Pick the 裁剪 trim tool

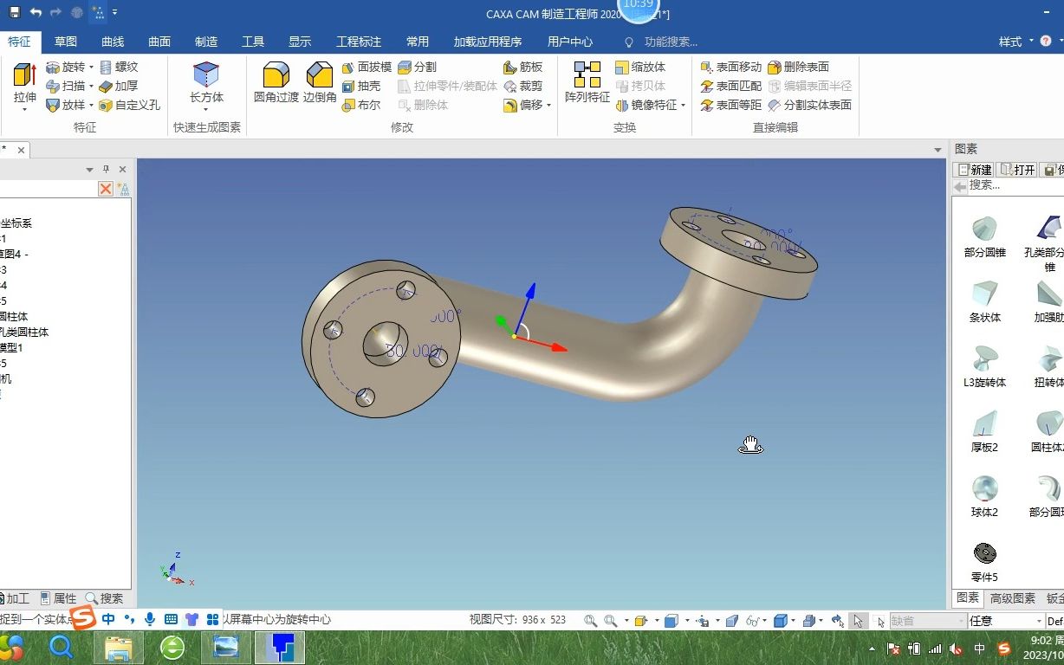522,86
